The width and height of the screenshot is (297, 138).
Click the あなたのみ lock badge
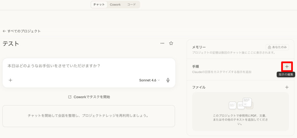point(277,47)
